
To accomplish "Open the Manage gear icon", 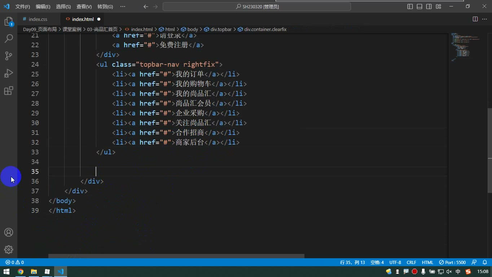I will (9, 250).
